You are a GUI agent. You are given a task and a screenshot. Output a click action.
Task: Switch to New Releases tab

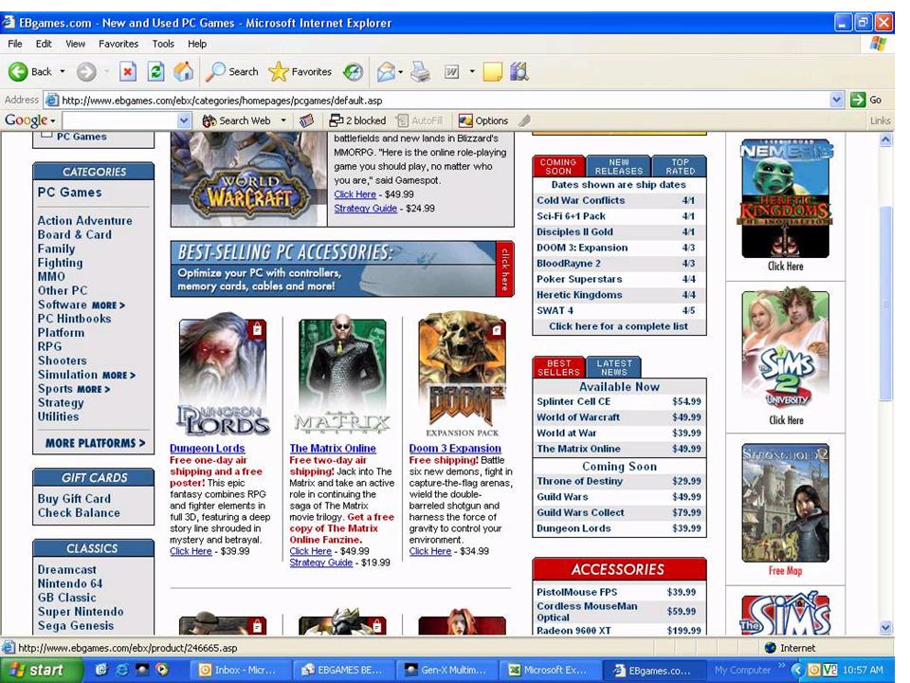pyautogui.click(x=619, y=167)
